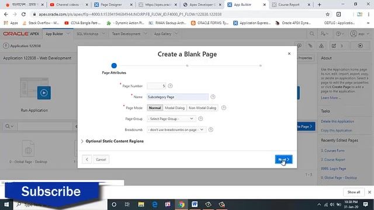Open File Explorer in the taskbar

click(x=141, y=204)
